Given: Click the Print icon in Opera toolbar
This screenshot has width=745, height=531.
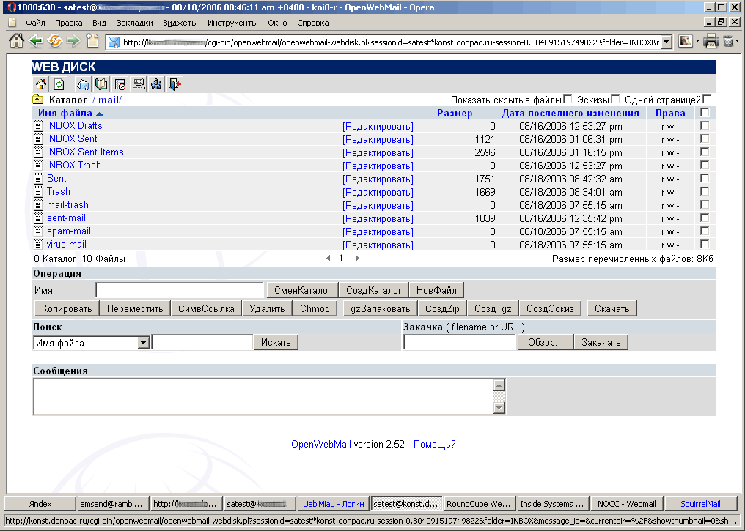Looking at the screenshot, I should [x=711, y=41].
